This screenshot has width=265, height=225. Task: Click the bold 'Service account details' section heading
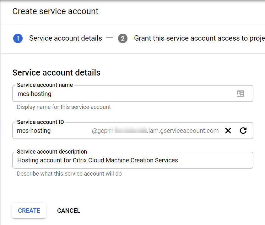(x=56, y=73)
